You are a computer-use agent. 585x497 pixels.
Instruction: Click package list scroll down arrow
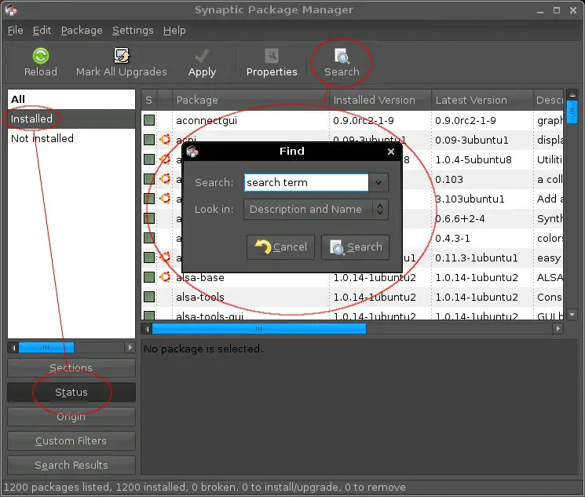pos(572,315)
